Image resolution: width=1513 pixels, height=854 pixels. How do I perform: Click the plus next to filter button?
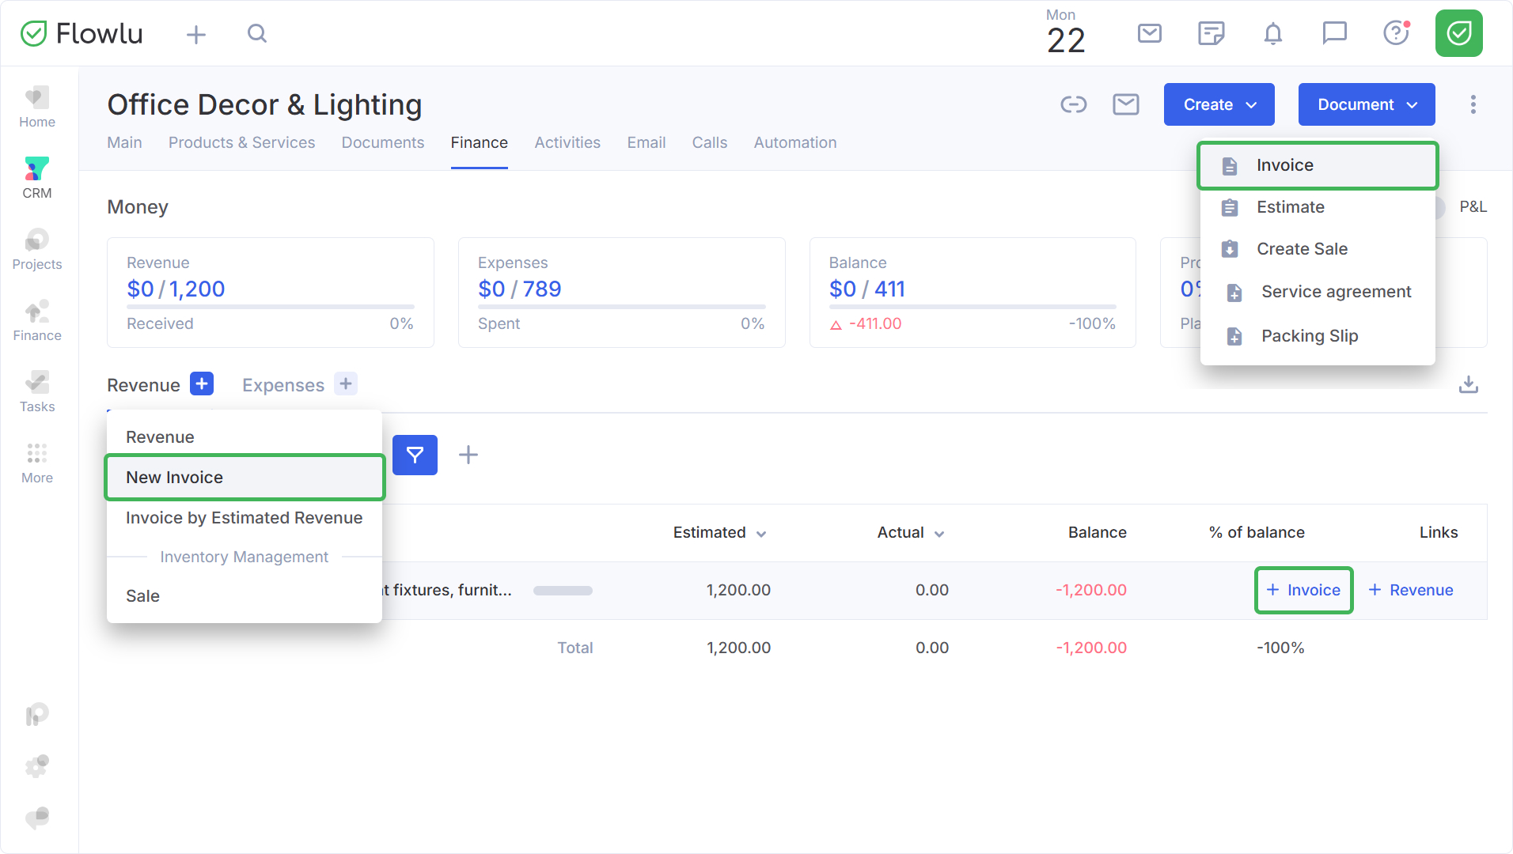click(x=468, y=455)
